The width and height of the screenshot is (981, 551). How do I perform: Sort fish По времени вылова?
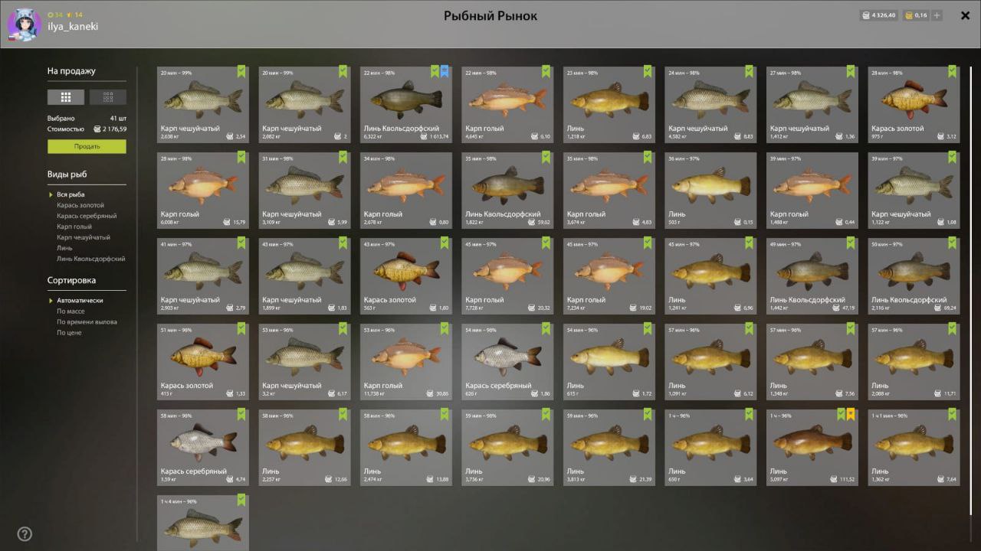[87, 322]
